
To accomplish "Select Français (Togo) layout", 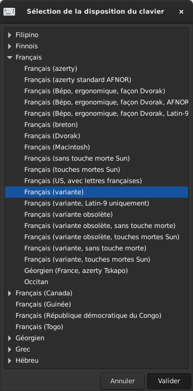I will pos(96,327).
